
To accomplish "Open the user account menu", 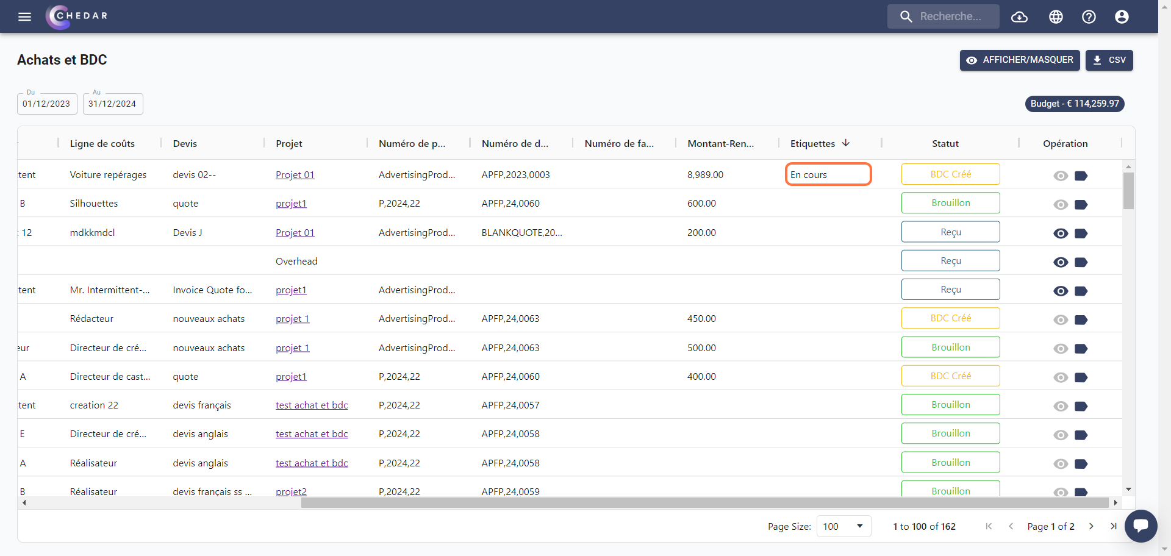I will coord(1122,16).
